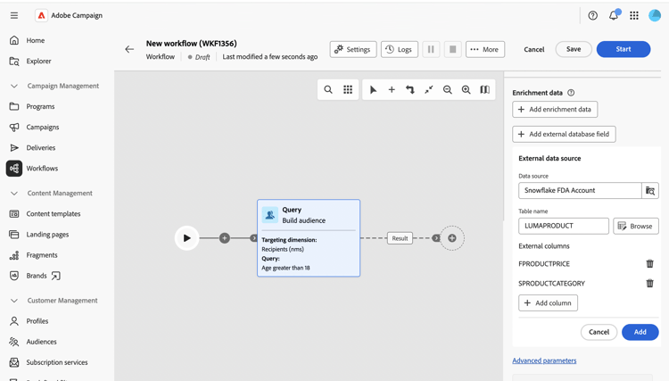Click the Data source field Snowflake FDA Account
The height and width of the screenshot is (381, 669).
point(580,191)
